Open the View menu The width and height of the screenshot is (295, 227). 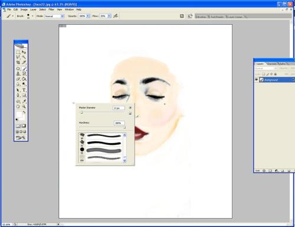point(60,9)
